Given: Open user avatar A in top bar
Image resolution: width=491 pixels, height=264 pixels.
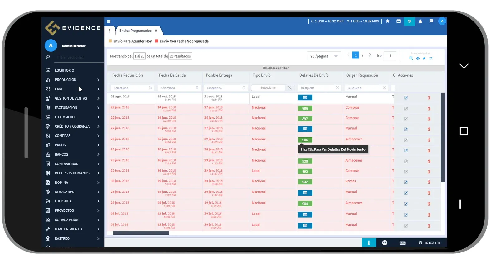Looking at the screenshot, I should click(442, 21).
